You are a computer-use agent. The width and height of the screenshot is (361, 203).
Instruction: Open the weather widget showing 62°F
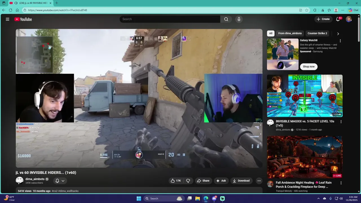click(x=10, y=198)
